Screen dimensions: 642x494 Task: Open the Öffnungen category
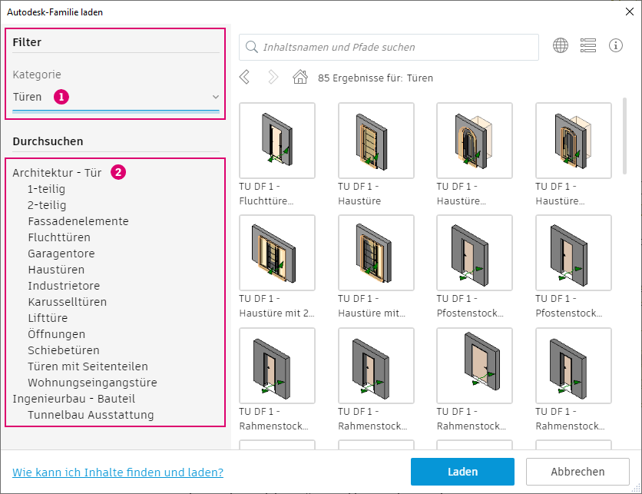click(57, 334)
